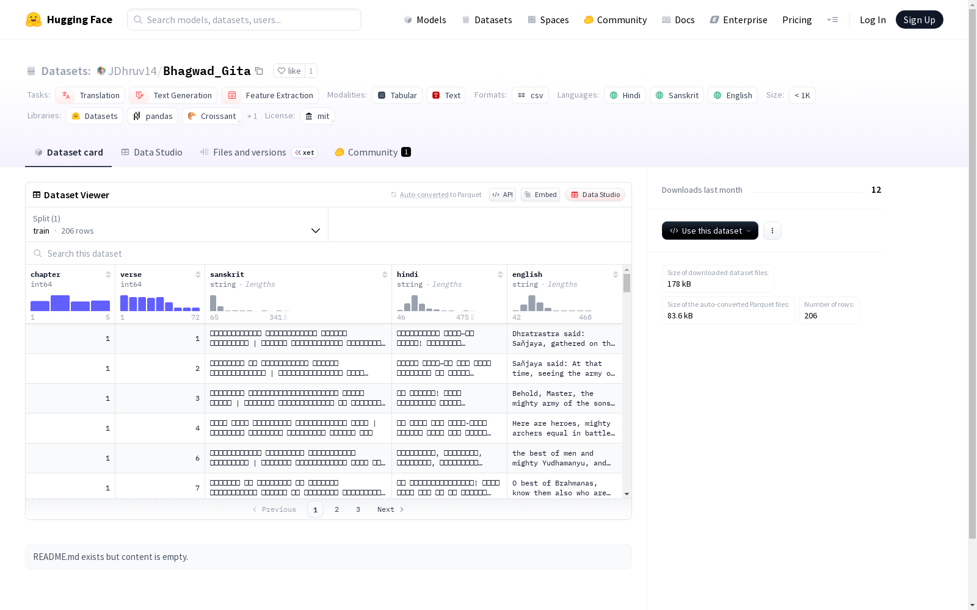977x610 pixels.
Task: Go to Datasets in the top navigation
Action: coord(487,20)
